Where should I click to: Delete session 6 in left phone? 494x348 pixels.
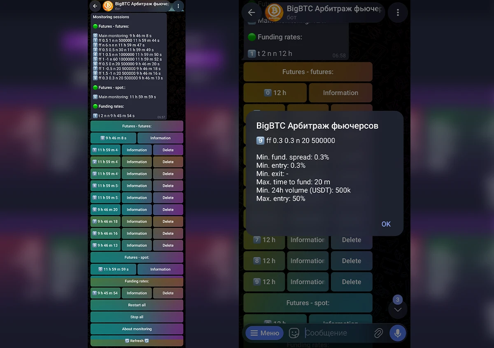point(168,210)
